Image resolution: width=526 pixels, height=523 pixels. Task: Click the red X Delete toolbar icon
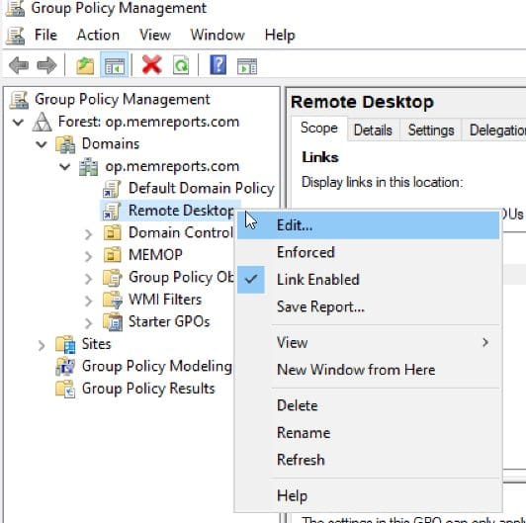tap(152, 64)
